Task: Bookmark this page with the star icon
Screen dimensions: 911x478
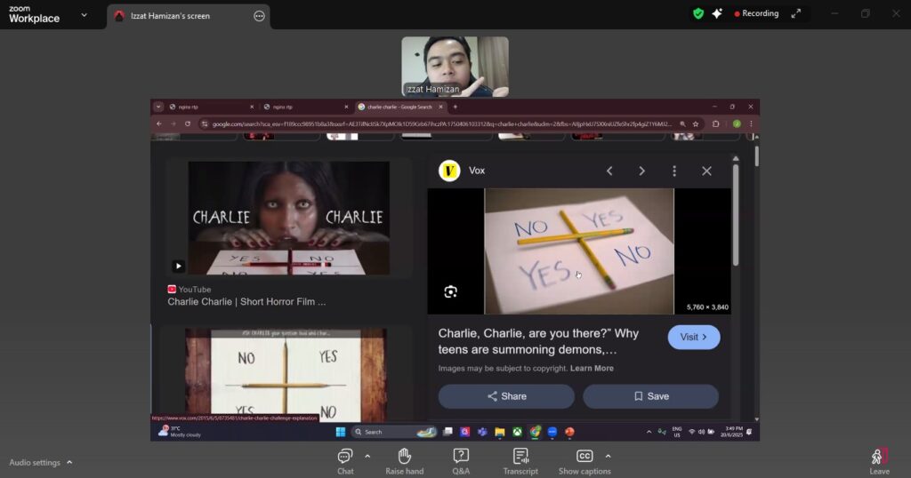Action: pyautogui.click(x=696, y=123)
